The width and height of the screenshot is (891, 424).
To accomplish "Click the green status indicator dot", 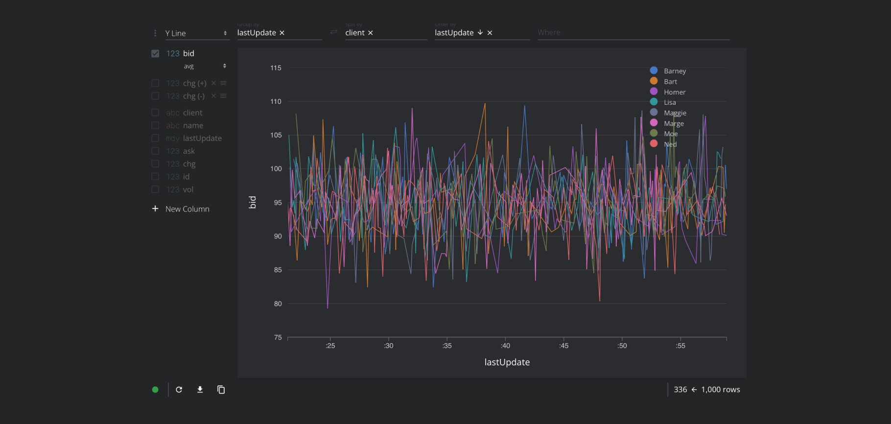I will coord(155,390).
